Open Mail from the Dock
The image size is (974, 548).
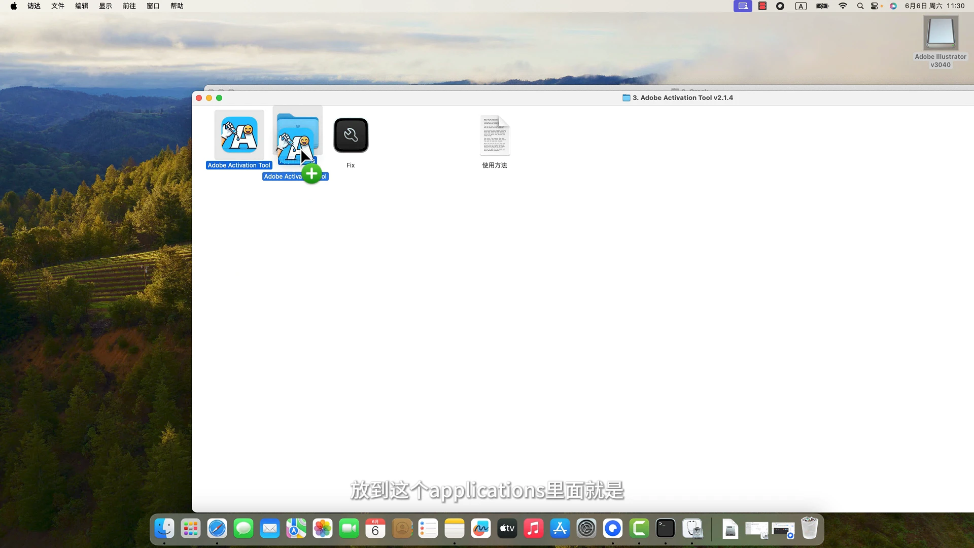270,529
